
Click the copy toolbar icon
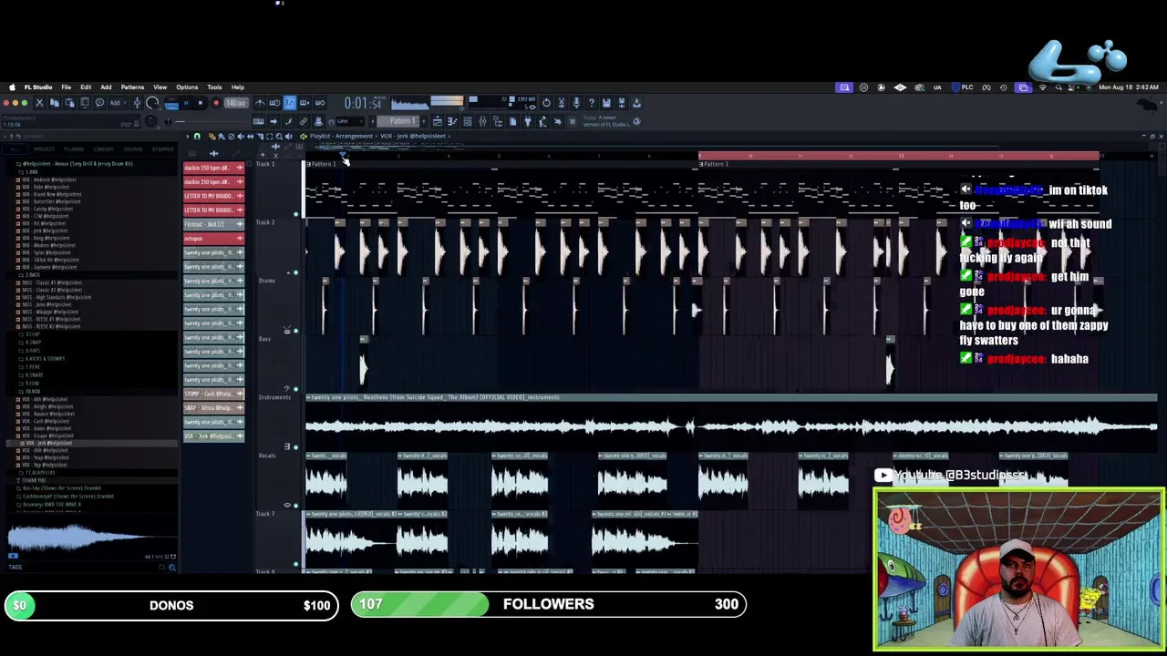[55, 103]
